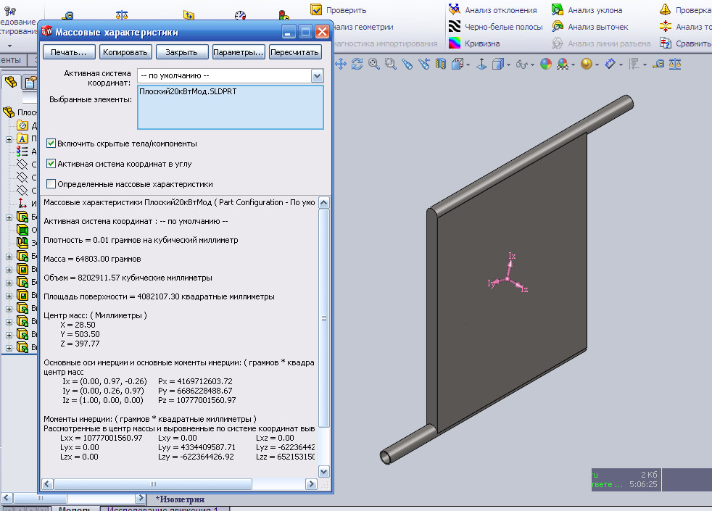712x511 pixels.
Task: Click the dialog's horizontal scrollbar thumb
Action: (152, 483)
